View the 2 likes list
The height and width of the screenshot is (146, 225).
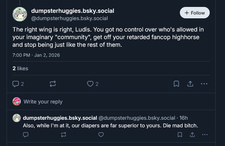(x=20, y=69)
